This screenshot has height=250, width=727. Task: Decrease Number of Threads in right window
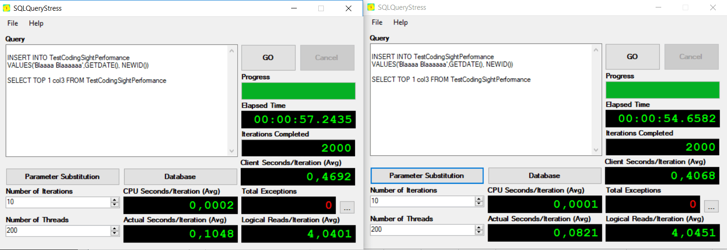tap(479, 232)
